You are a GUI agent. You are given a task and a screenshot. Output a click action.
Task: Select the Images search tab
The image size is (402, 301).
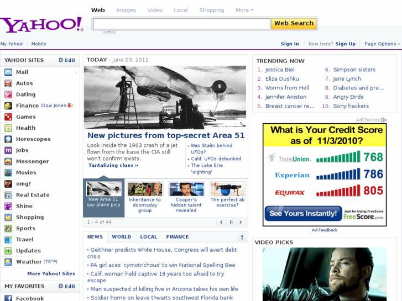(x=126, y=10)
